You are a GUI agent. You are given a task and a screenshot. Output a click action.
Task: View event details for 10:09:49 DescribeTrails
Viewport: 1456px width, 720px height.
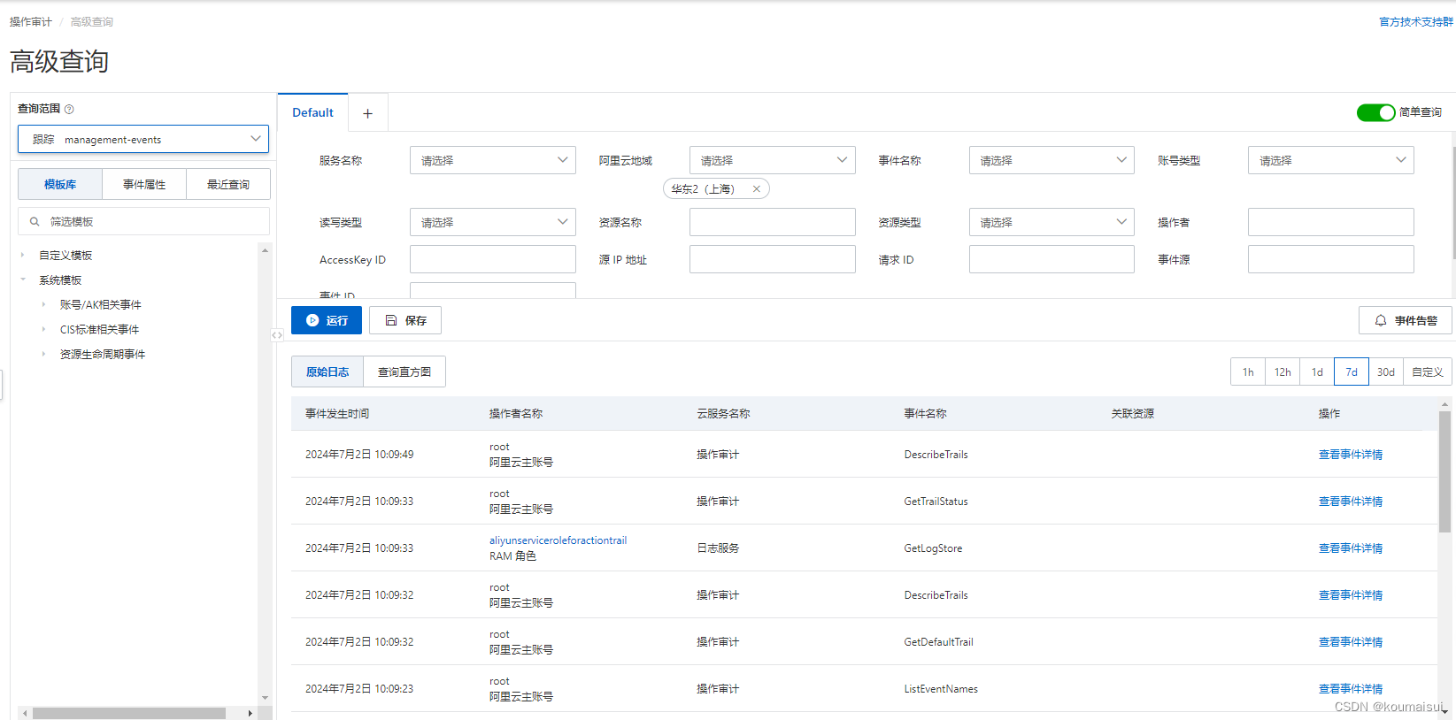tap(1351, 454)
